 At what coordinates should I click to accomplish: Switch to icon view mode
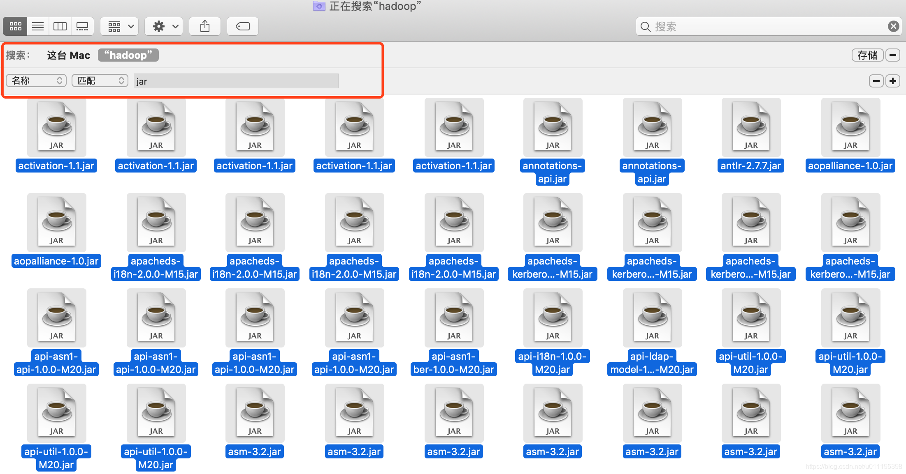click(15, 26)
